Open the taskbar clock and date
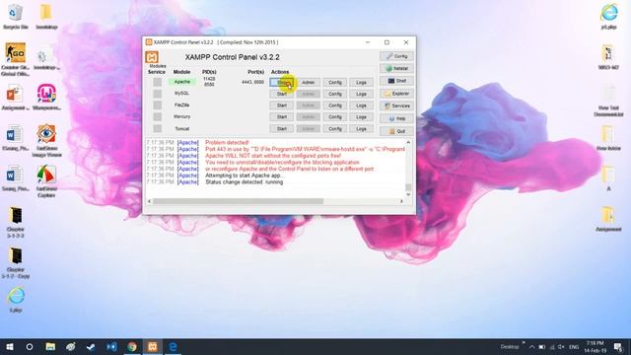 point(596,347)
